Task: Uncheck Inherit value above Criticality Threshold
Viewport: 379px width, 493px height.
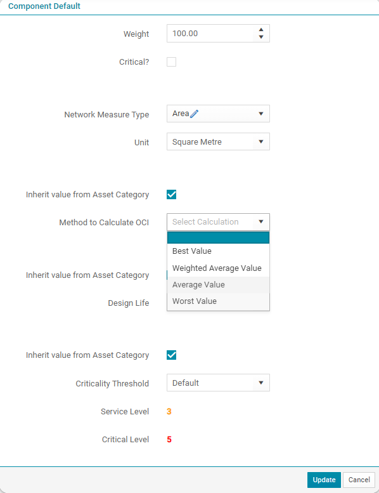Action: (172, 355)
